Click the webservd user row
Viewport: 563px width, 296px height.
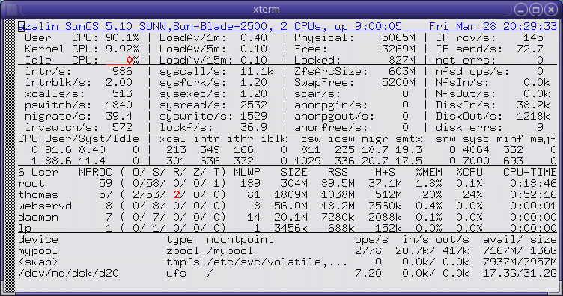(x=287, y=206)
